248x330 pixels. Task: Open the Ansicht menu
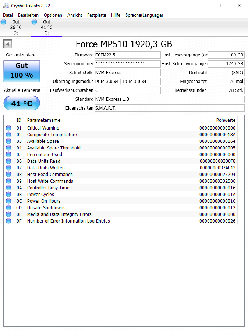click(75, 15)
